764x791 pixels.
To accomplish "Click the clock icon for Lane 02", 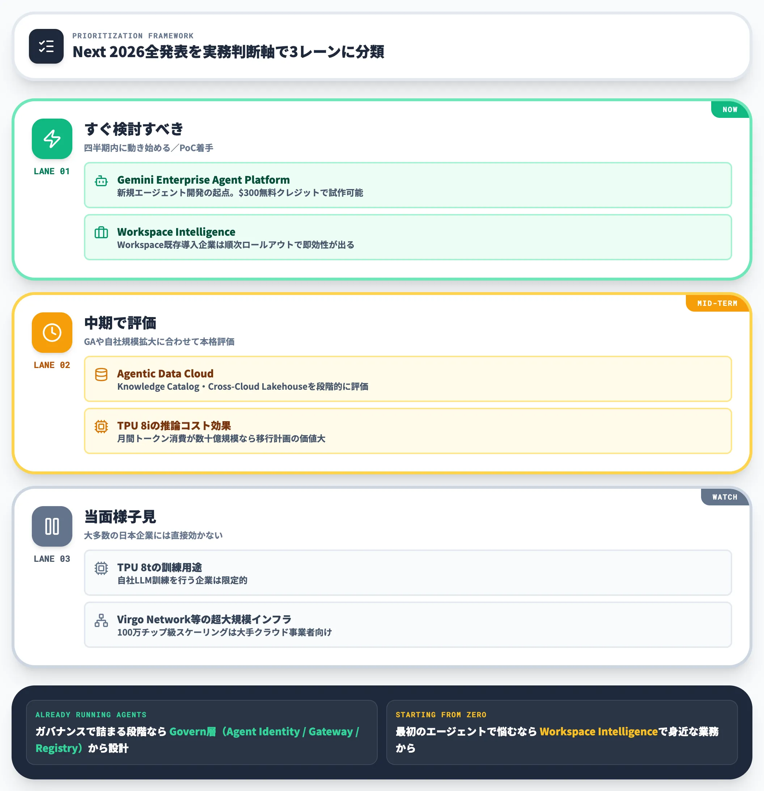I will pos(52,333).
